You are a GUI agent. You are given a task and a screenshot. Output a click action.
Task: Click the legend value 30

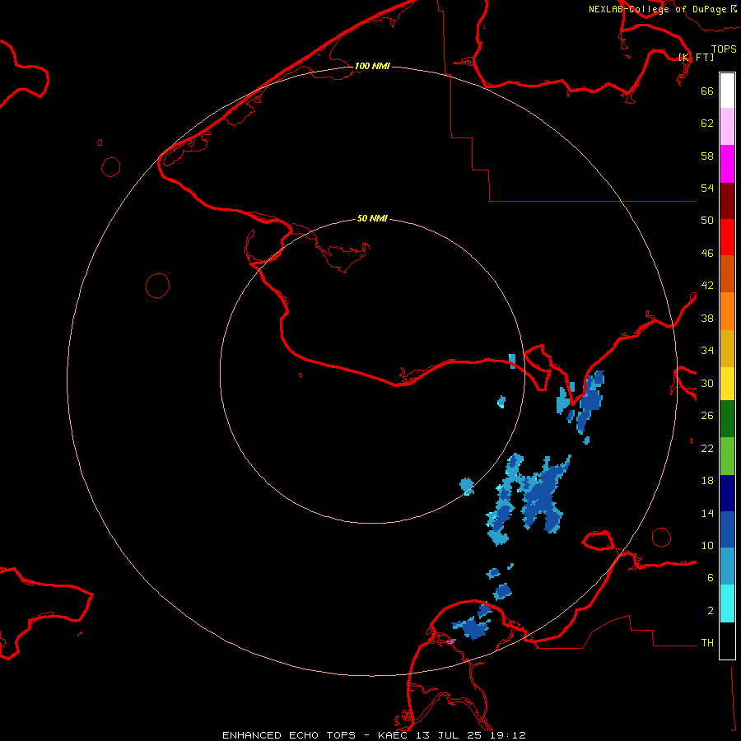point(707,383)
